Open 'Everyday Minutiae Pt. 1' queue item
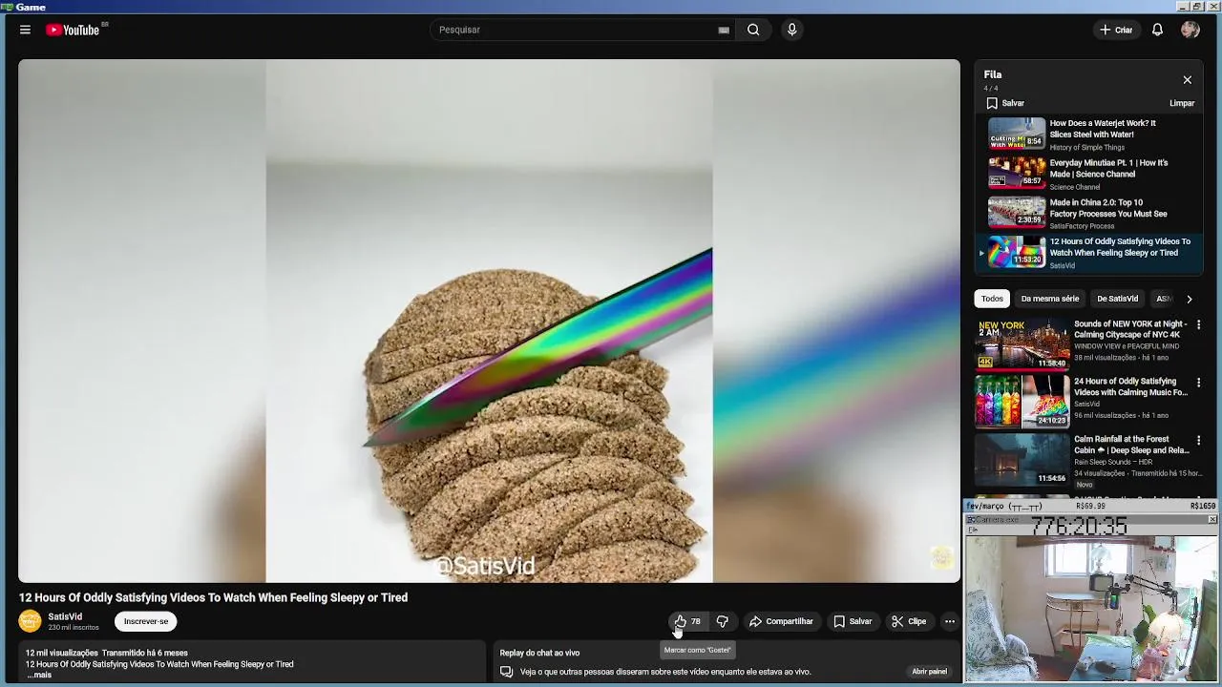Viewport: 1222px width, 687px height. coord(1089,174)
